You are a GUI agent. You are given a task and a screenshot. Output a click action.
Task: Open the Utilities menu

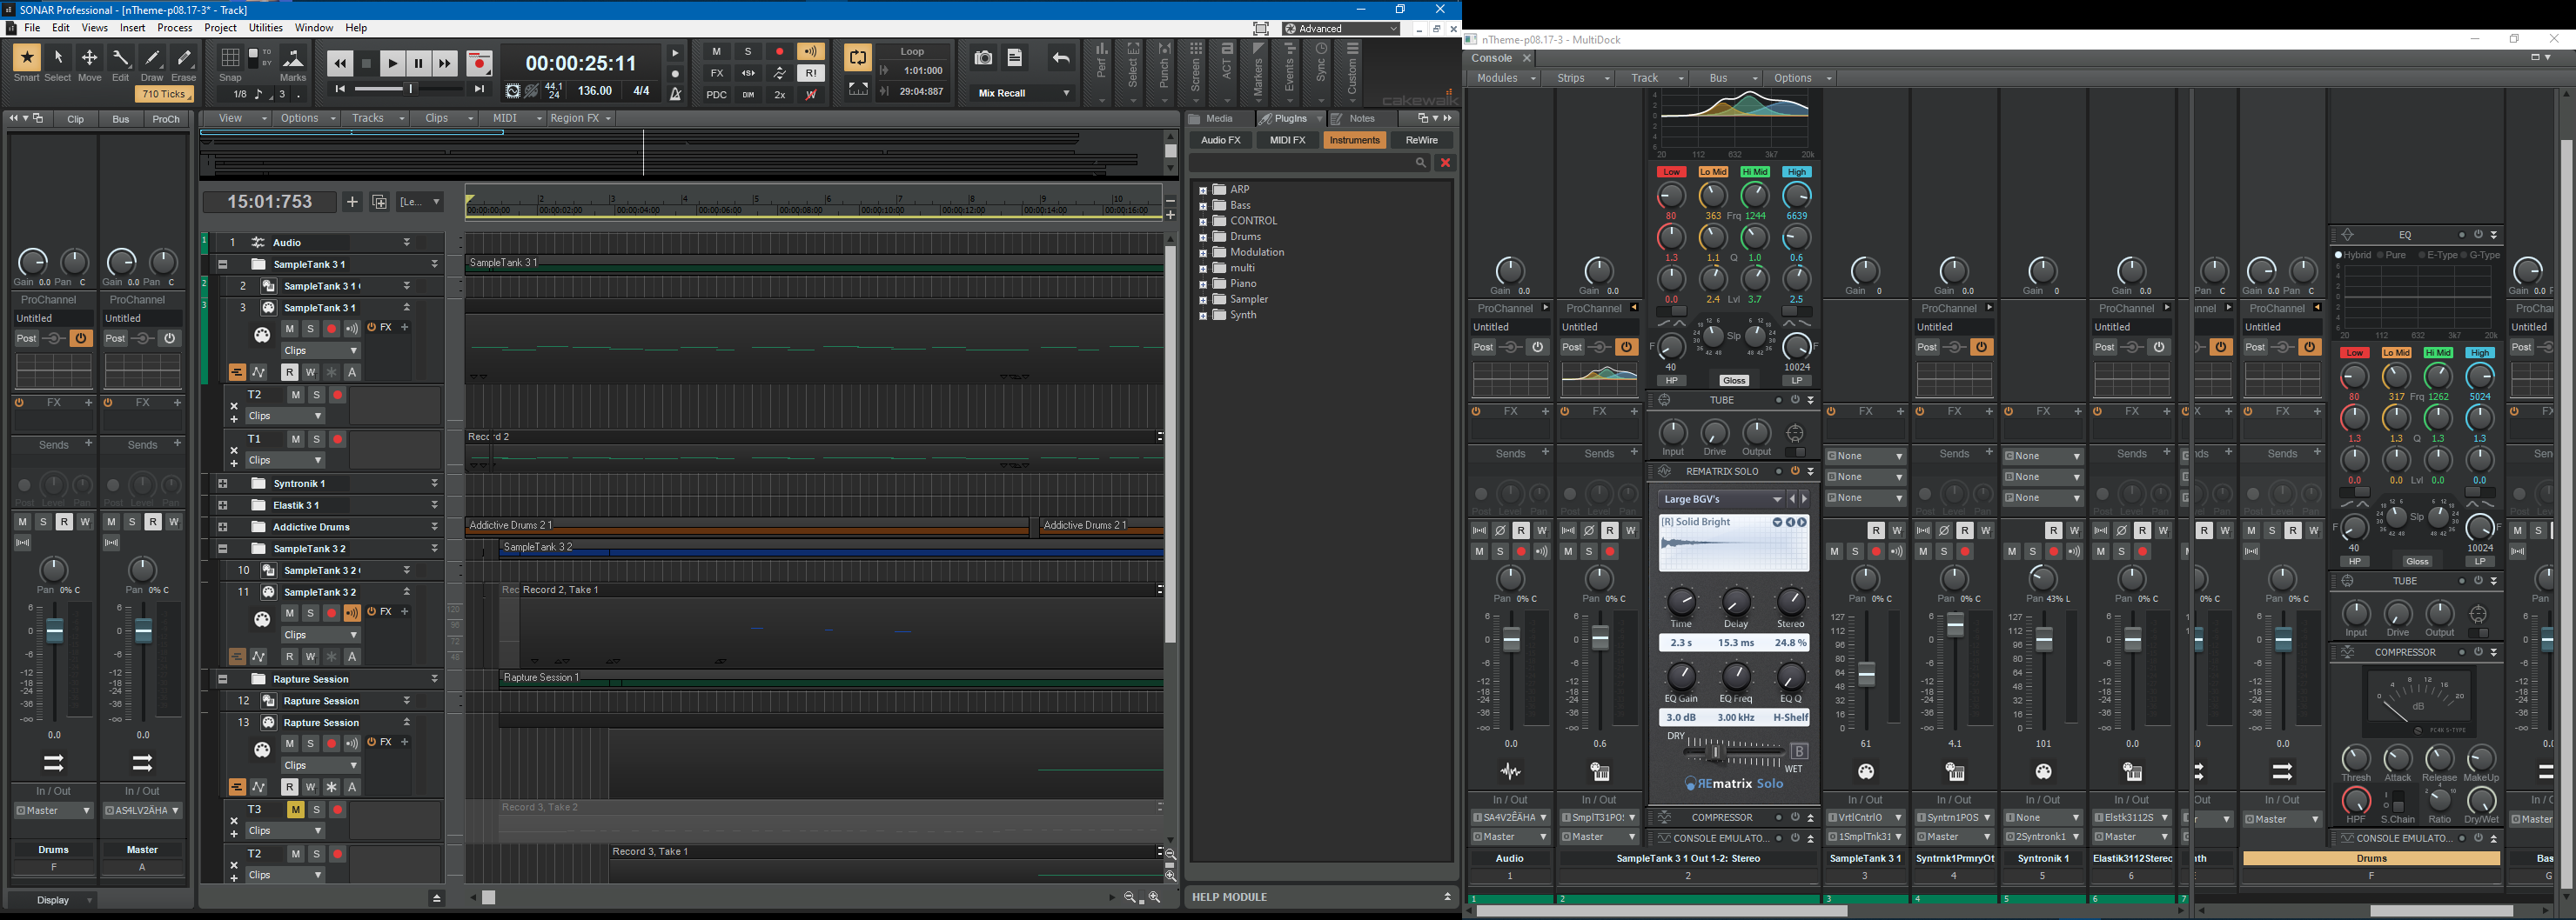pyautogui.click(x=265, y=28)
